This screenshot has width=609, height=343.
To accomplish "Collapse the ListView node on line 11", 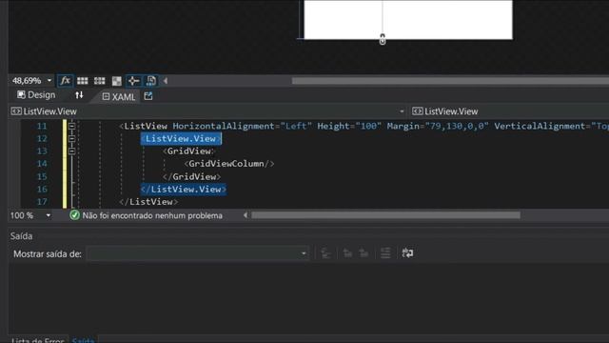I will (x=72, y=126).
